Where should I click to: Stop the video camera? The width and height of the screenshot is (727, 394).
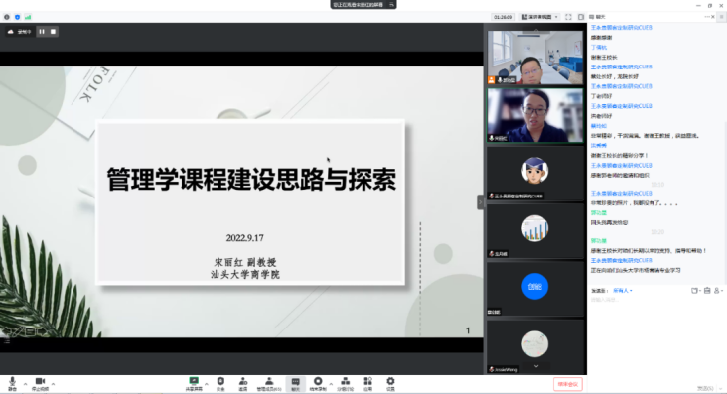40,383
